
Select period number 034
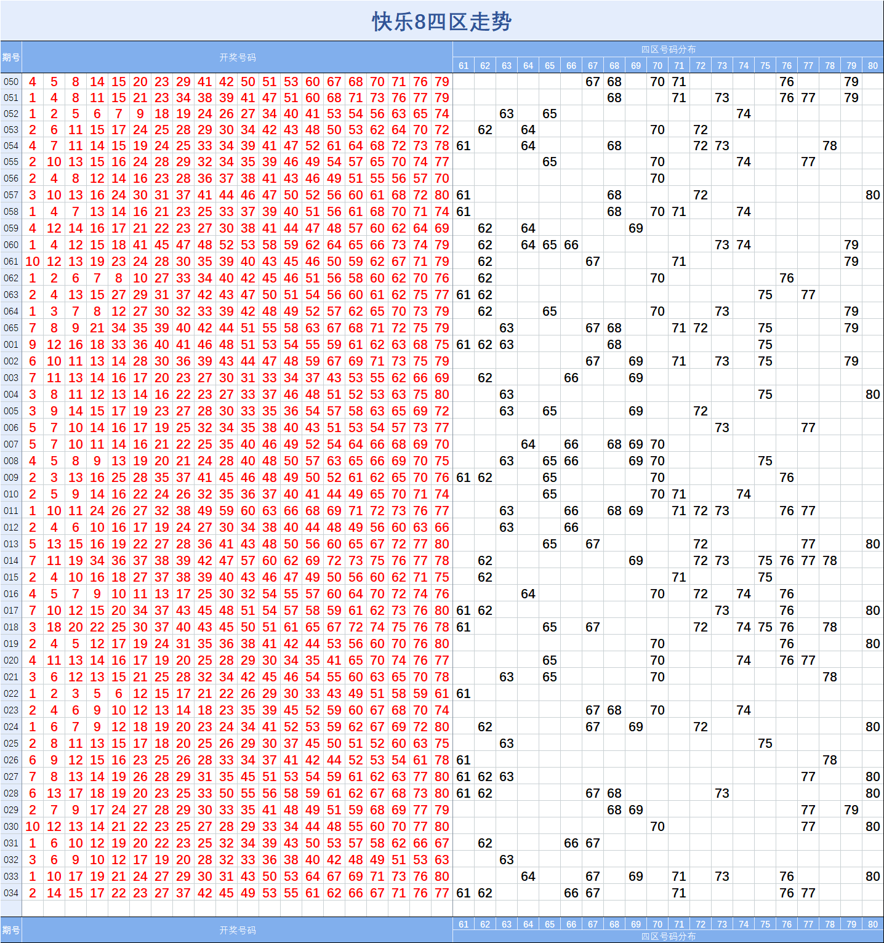coord(11,893)
